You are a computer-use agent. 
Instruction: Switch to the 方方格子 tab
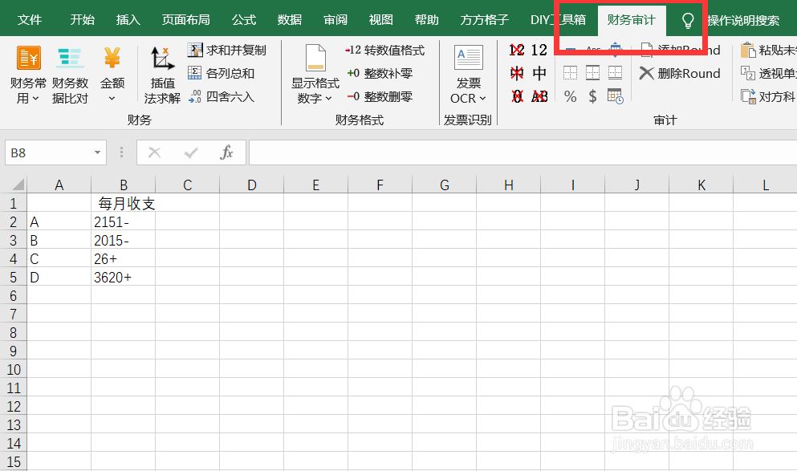coord(485,20)
